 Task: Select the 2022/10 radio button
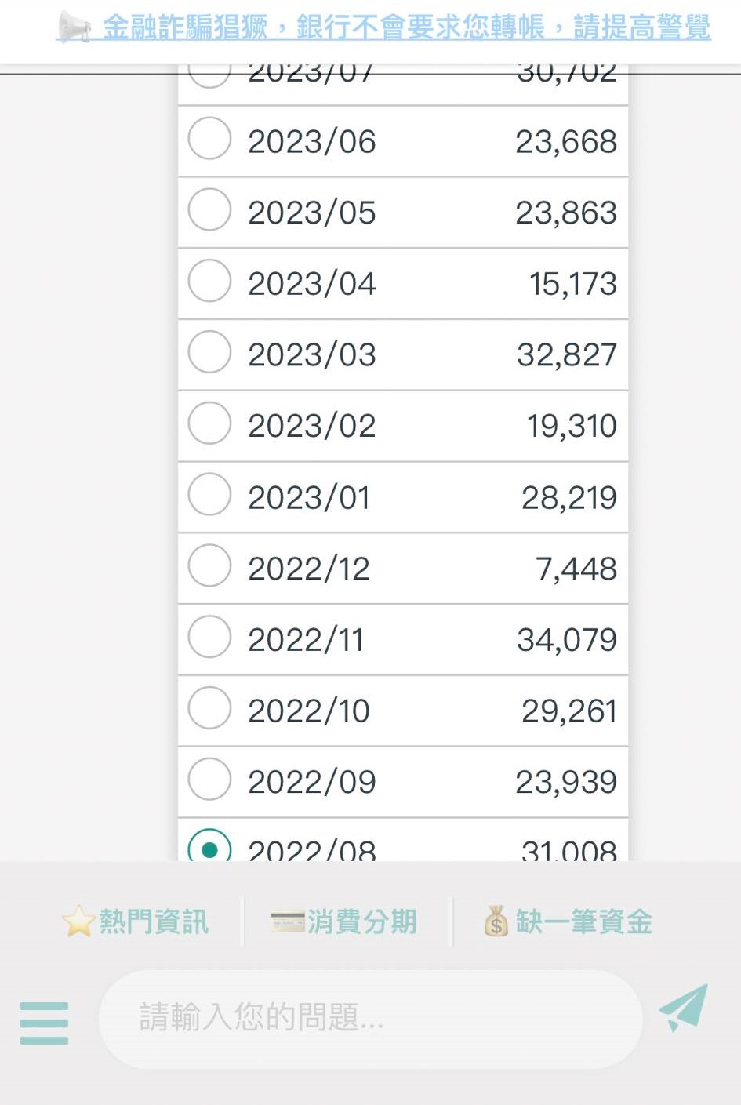pos(209,707)
